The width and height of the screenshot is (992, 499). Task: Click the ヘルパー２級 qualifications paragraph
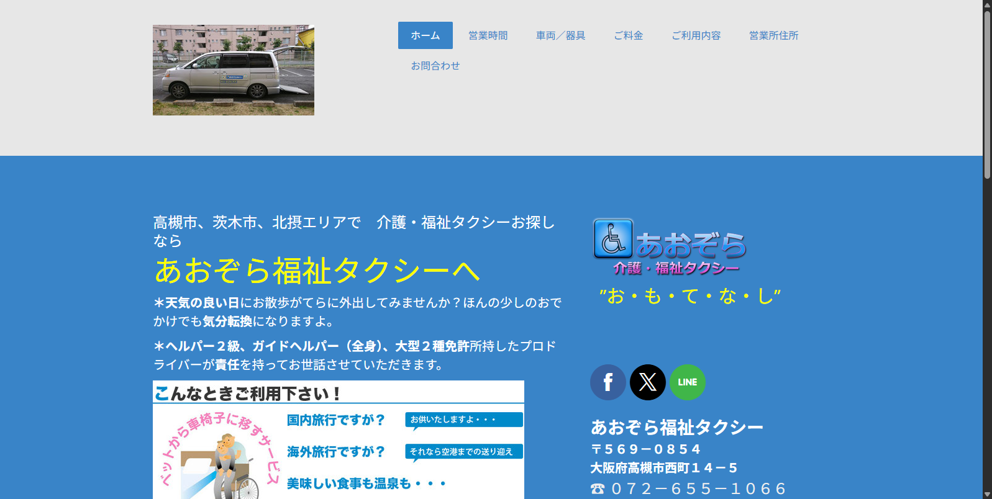coord(355,355)
